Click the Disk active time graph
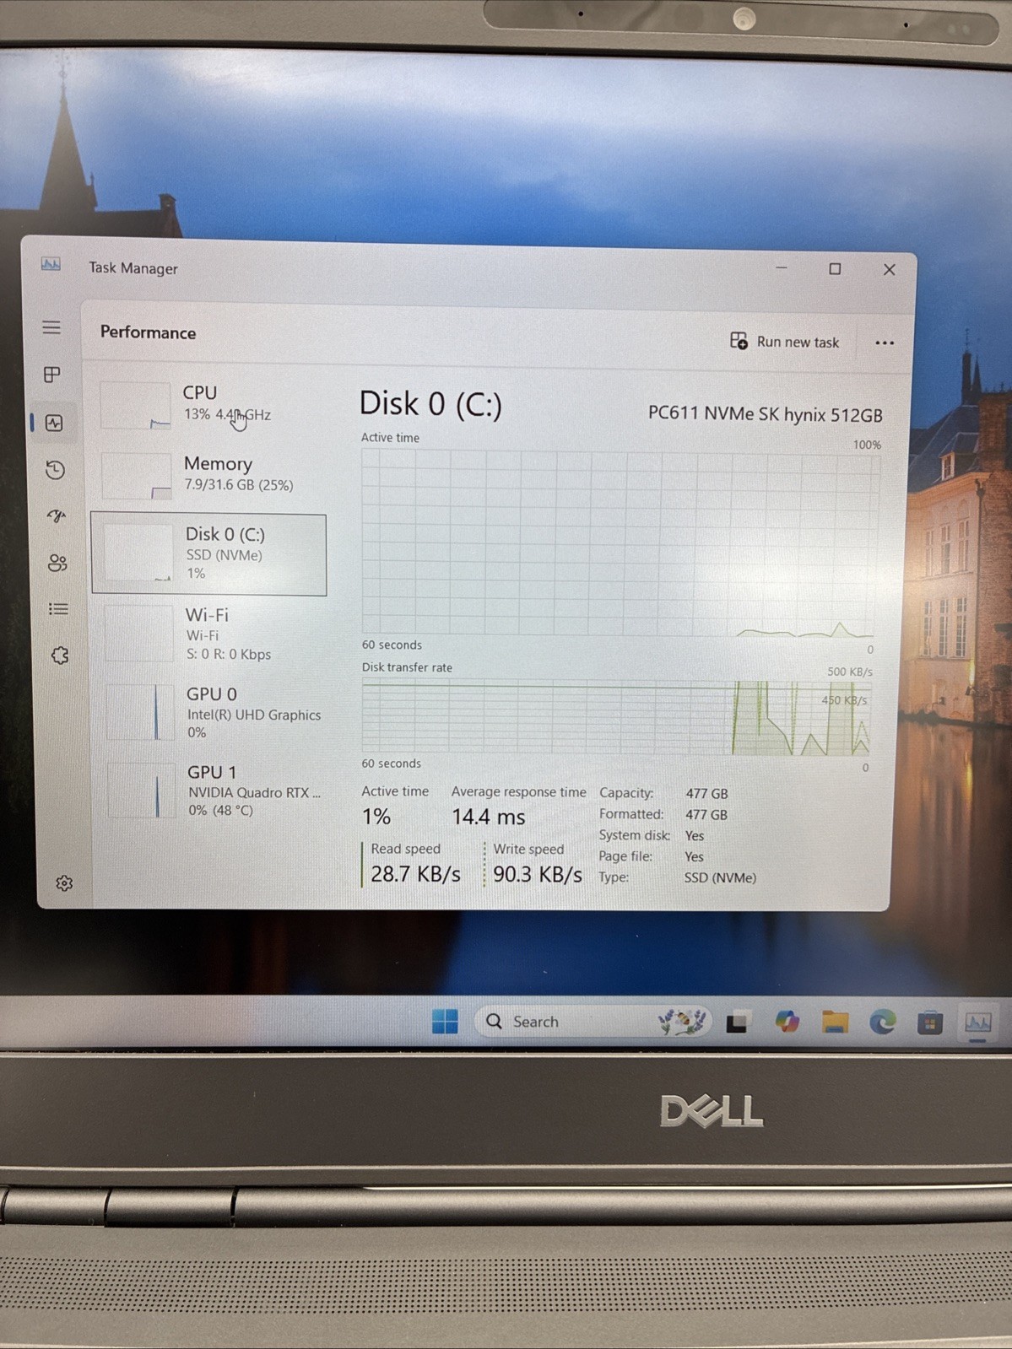 [x=620, y=542]
